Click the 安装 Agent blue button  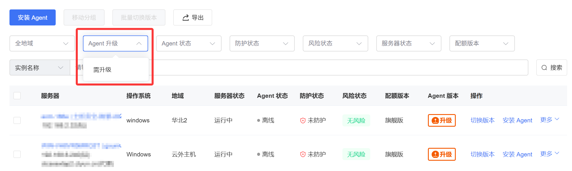pos(32,18)
